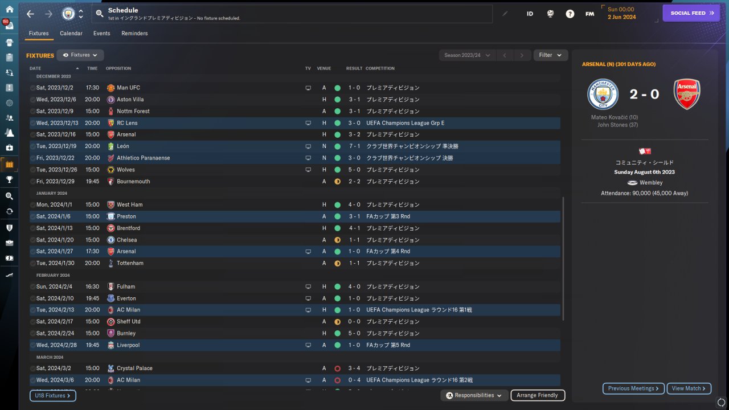Open the Scouting magnifier icon in sidebar

click(x=9, y=196)
